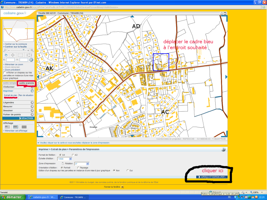Expand the Dessiner section
The width and height of the screenshot is (267, 200).
coord(32,111)
